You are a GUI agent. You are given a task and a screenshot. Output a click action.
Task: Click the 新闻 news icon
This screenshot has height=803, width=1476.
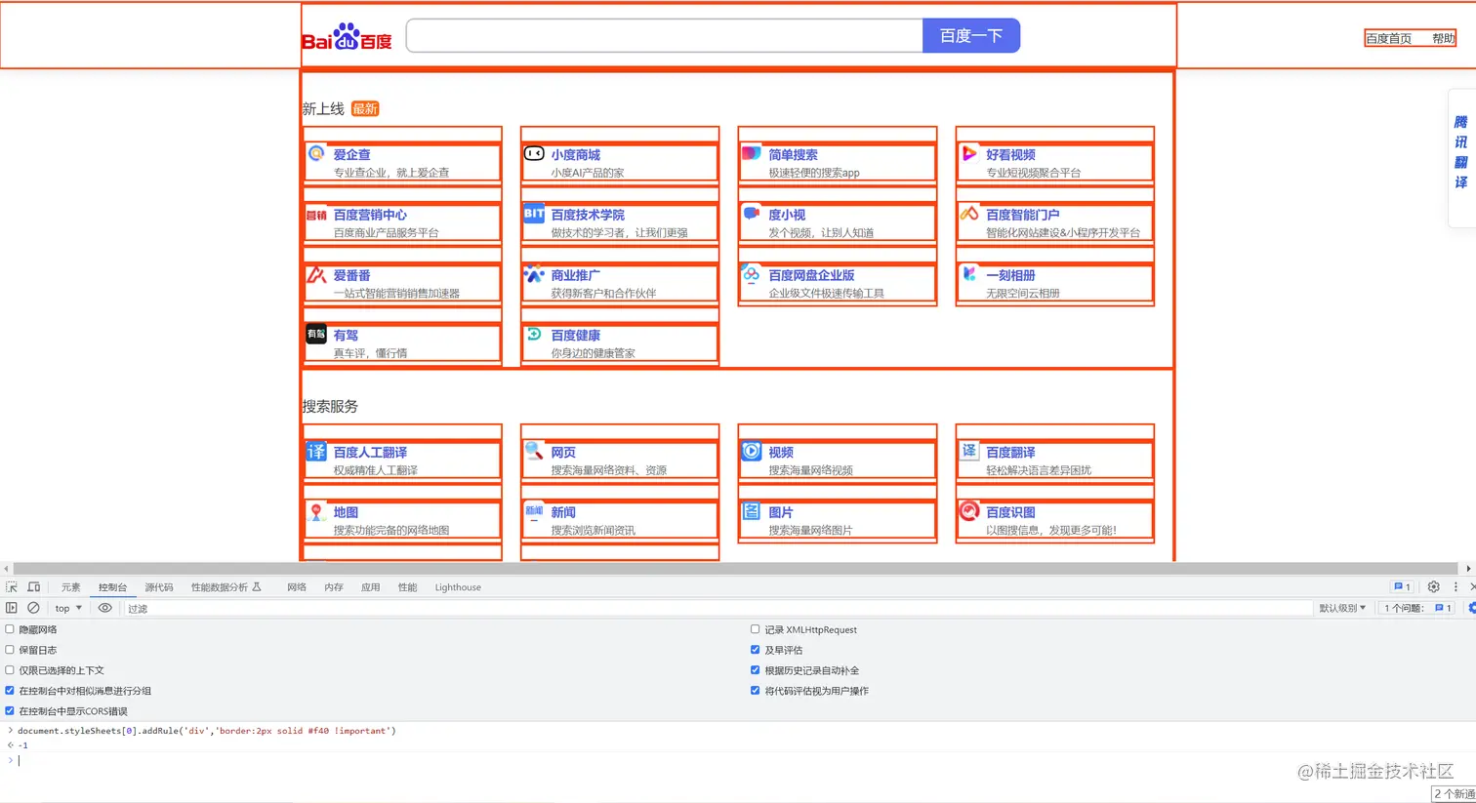pos(534,510)
